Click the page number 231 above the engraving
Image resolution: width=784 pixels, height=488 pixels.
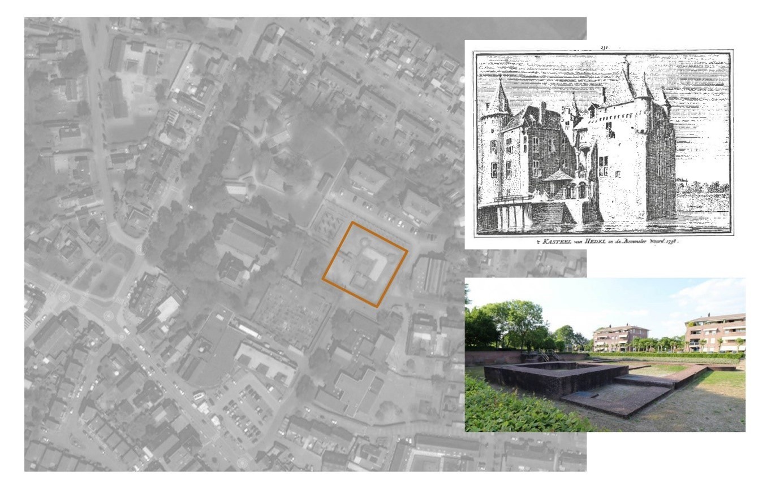tap(604, 48)
